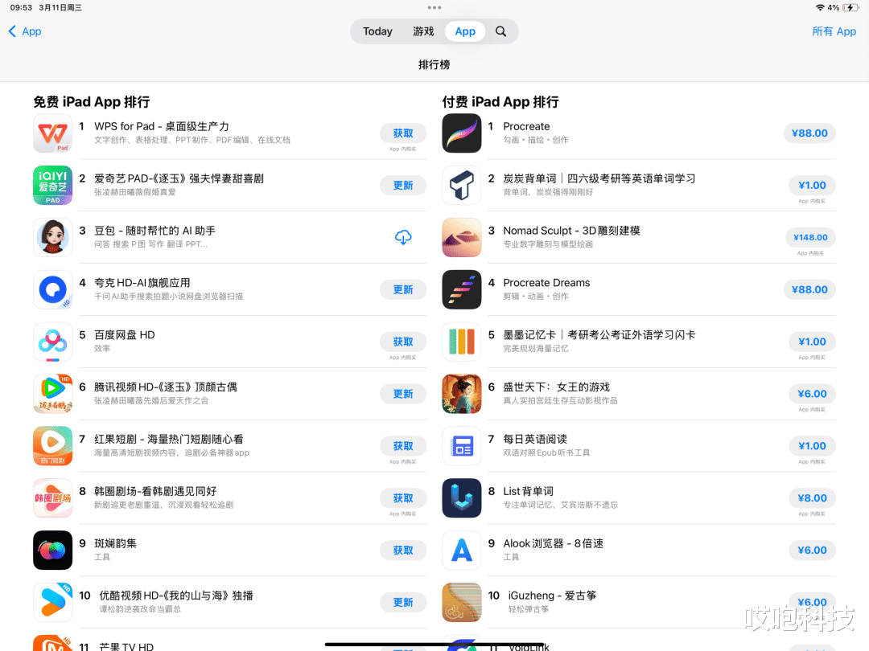Tap the 免费 iPad App 排行 heading

[x=92, y=102]
